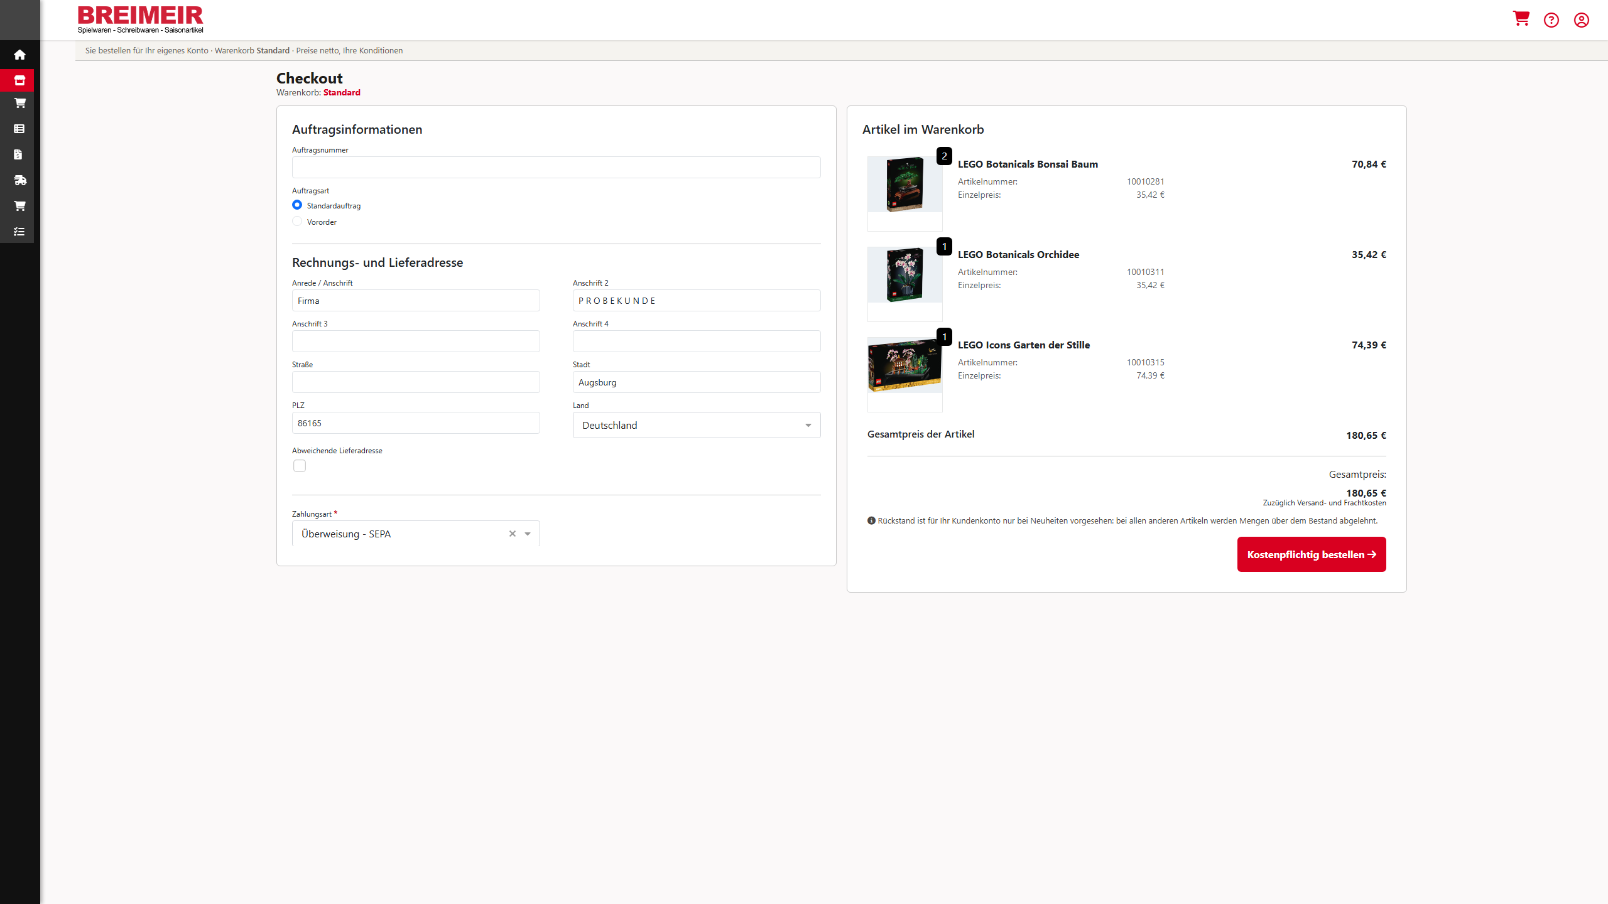The height and width of the screenshot is (904, 1608).
Task: Click the Bonsai Baum price 70,84 €
Action: (x=1369, y=164)
